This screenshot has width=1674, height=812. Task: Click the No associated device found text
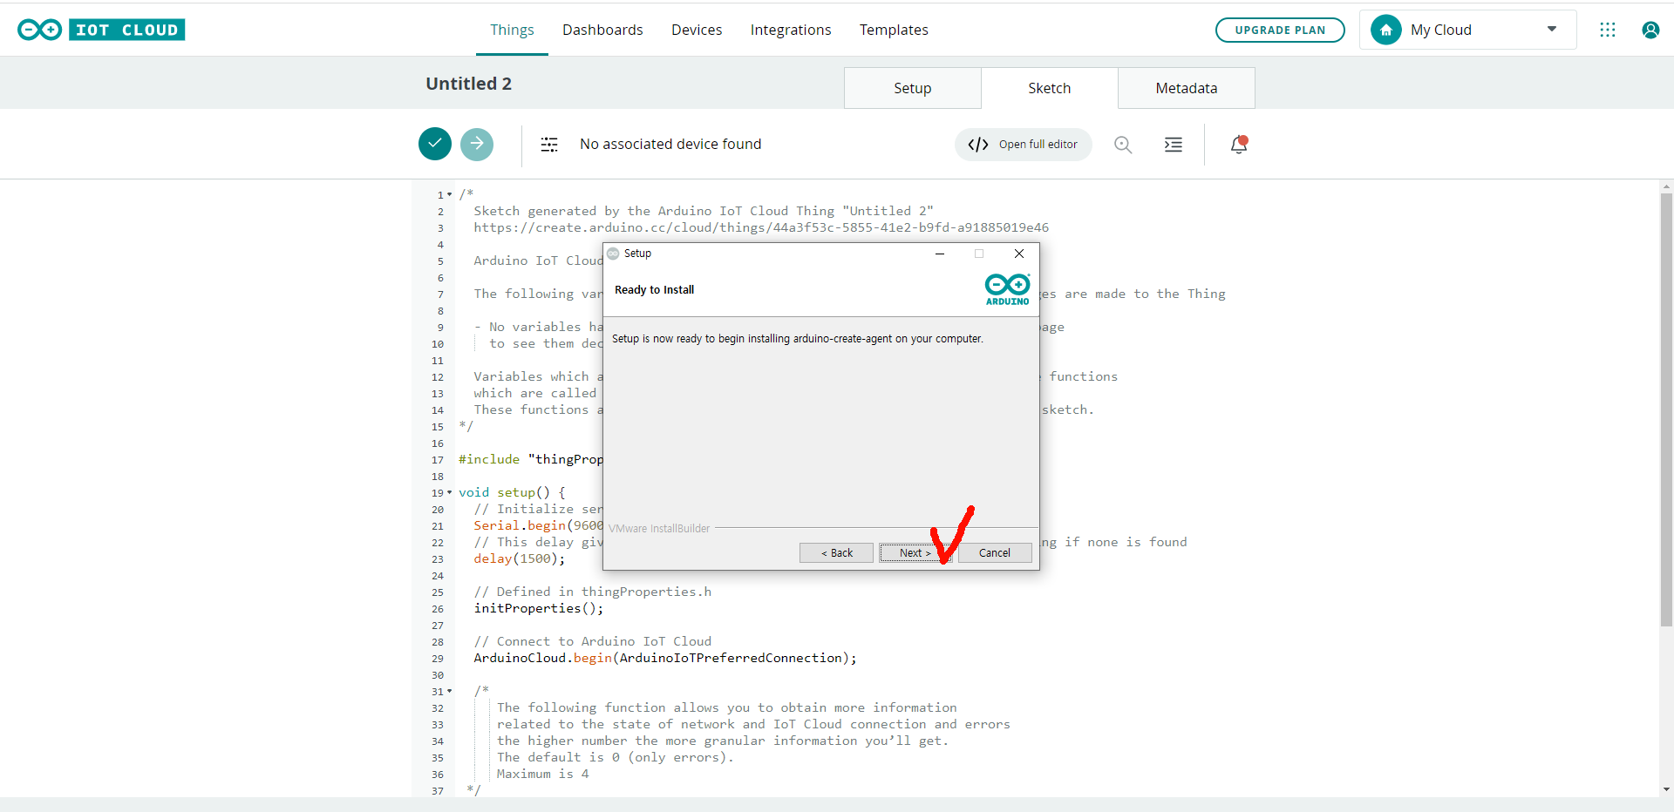pyautogui.click(x=670, y=144)
